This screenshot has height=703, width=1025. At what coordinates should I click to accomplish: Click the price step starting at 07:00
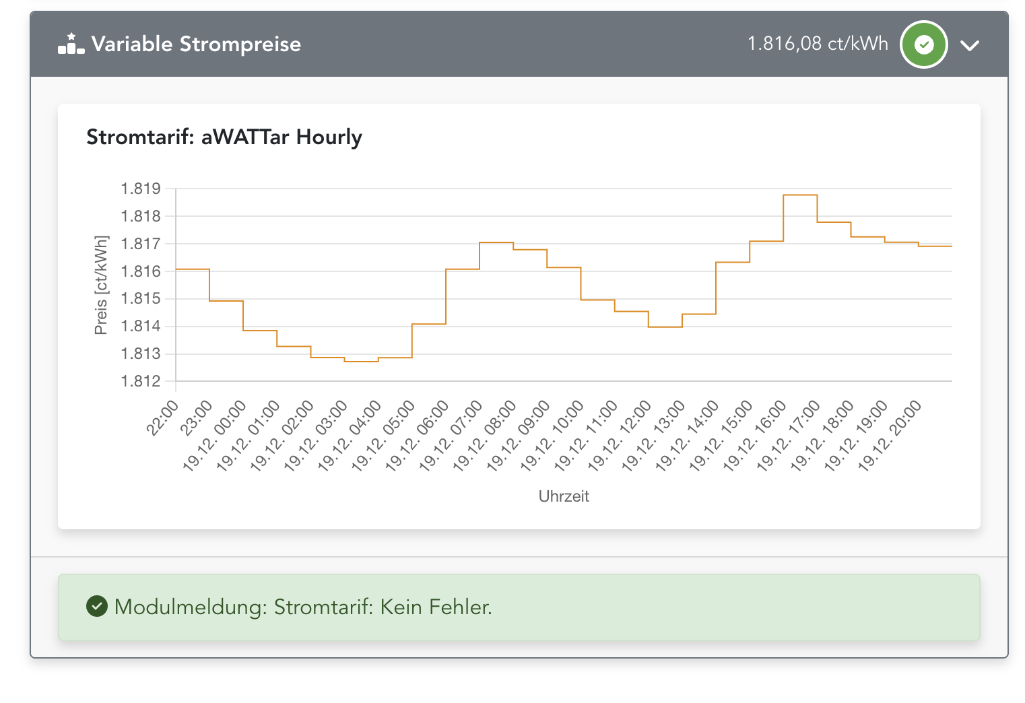pos(496,242)
